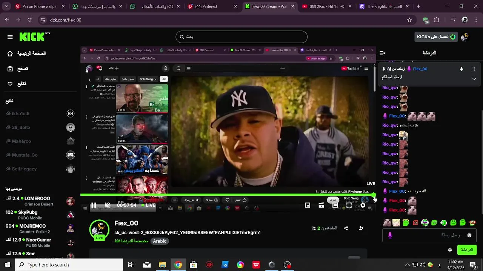
Task: Enter fullscreen in stream player
Action: (349, 205)
